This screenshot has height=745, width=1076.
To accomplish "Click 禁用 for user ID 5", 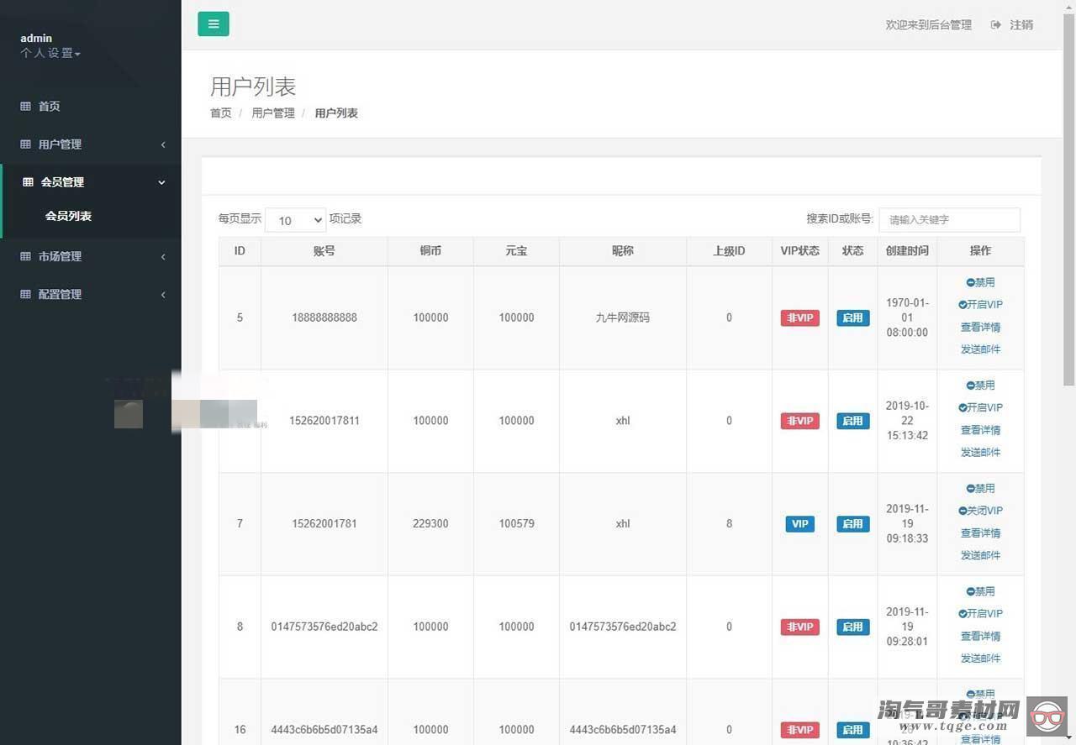I will (x=980, y=283).
